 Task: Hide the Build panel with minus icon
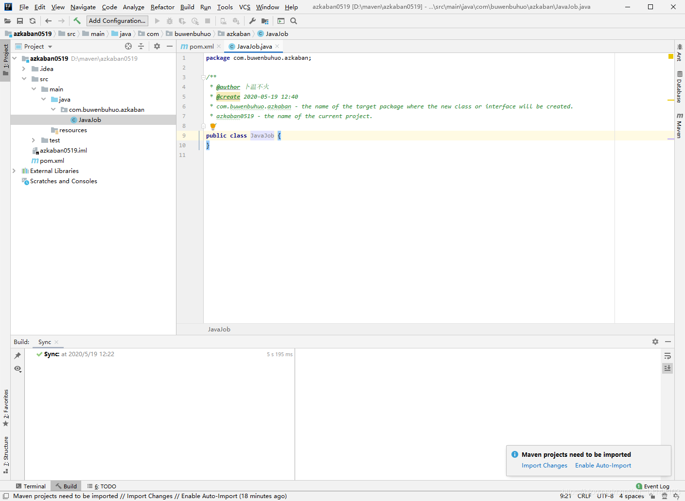(x=668, y=342)
